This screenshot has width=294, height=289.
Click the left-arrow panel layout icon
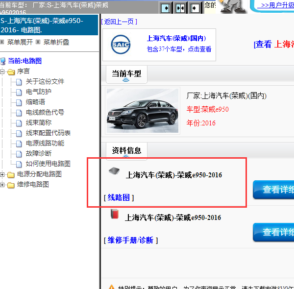click(x=195, y=8)
